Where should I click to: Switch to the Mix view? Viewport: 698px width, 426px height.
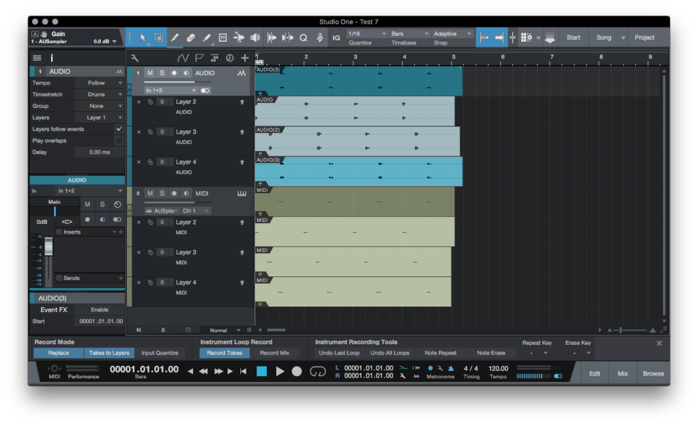622,373
